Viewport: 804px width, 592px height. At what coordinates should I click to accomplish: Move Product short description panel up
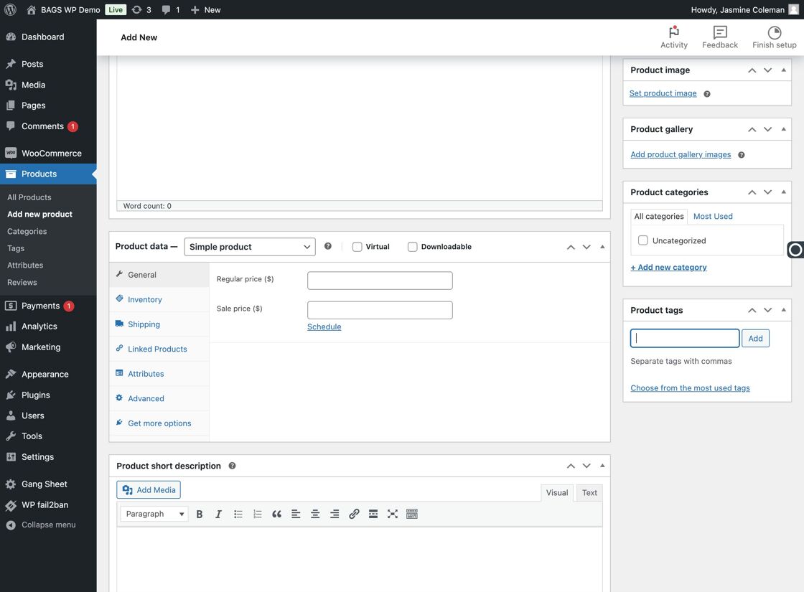(x=571, y=466)
